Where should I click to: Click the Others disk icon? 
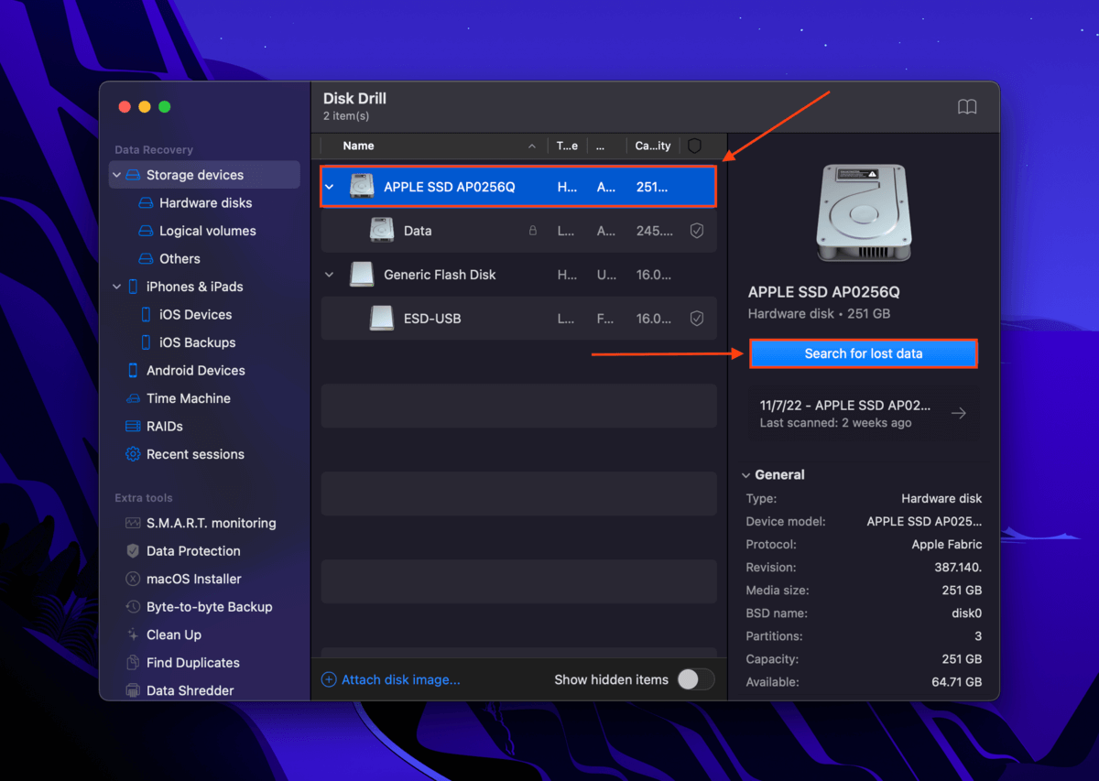146,259
